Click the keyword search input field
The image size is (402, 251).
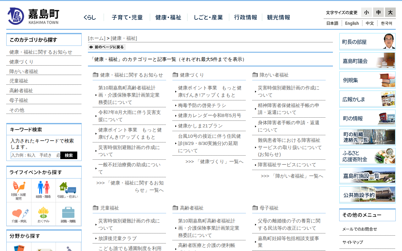[x=35, y=155]
